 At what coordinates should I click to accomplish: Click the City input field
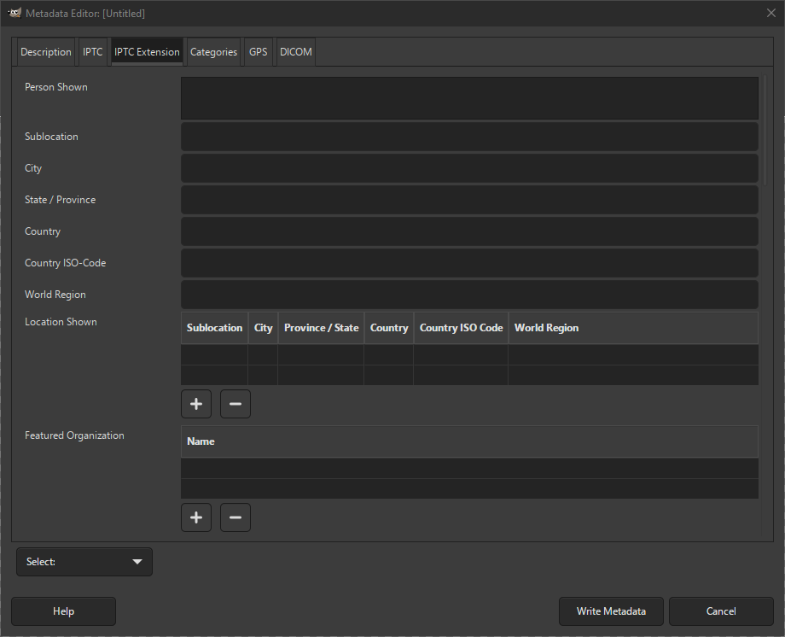tap(469, 167)
